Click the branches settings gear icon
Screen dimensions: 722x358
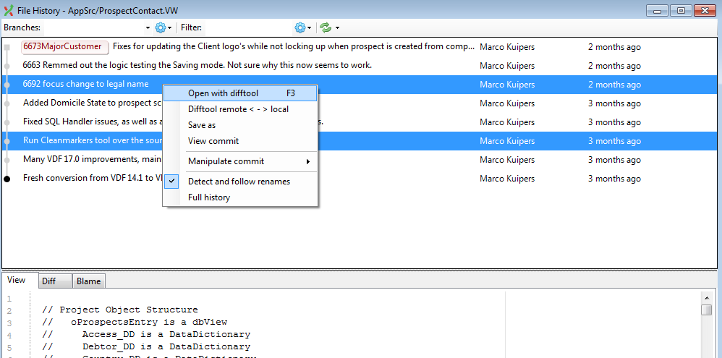(160, 27)
